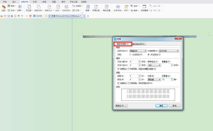213x131 pixels.
Task: Close the 云文档 tab
Action: (x=46, y=16)
